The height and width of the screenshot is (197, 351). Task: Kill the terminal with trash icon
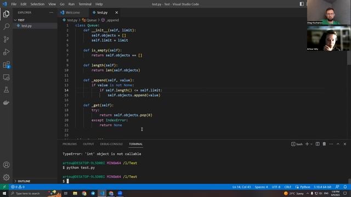pyautogui.click(x=324, y=144)
